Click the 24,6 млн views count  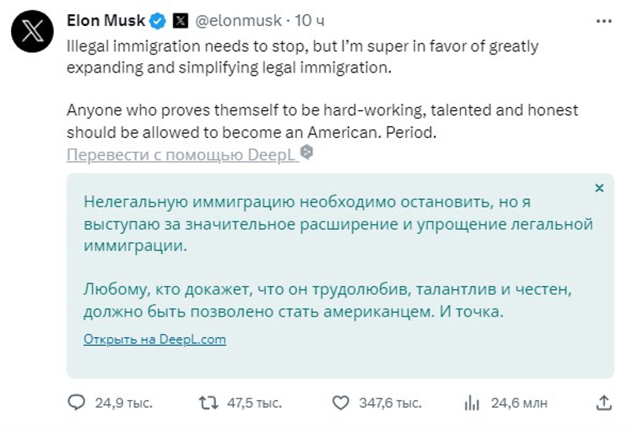(x=519, y=403)
